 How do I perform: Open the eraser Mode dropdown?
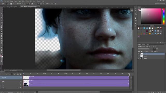click(x=19, y=4)
